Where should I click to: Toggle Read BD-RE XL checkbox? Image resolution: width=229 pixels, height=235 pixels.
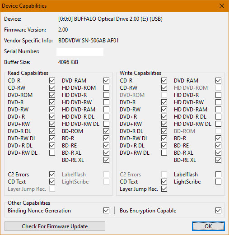tap(106, 160)
